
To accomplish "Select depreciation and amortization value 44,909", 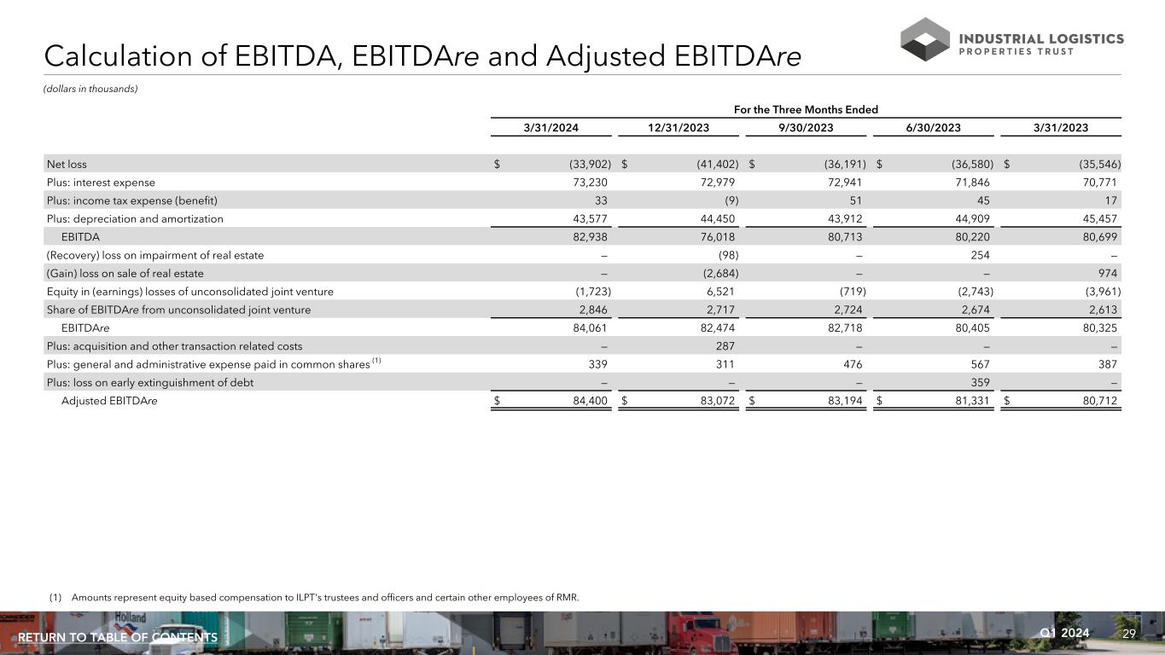I will point(973,218).
